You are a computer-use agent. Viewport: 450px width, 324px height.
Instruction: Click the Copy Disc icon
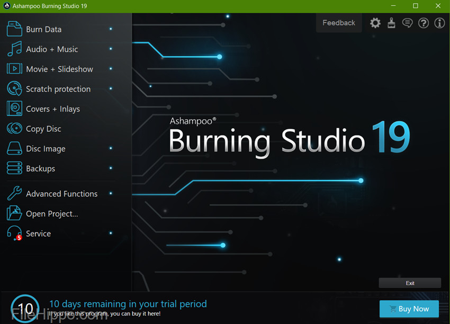point(14,129)
